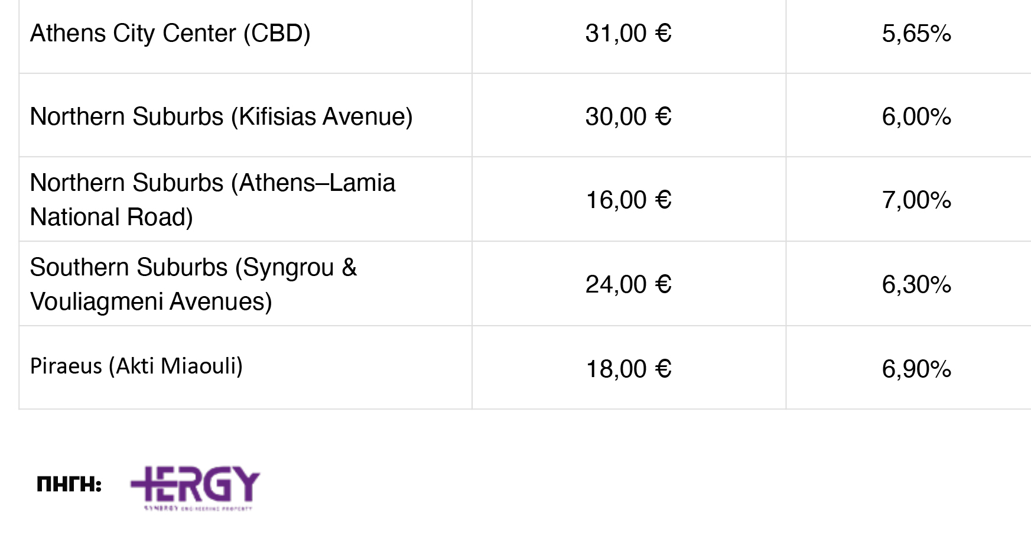1031x542 pixels.
Task: Select the 6,00% yield value
Action: pyautogui.click(x=916, y=117)
